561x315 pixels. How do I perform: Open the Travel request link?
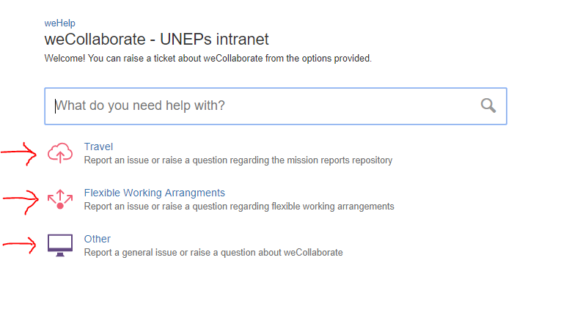(98, 147)
